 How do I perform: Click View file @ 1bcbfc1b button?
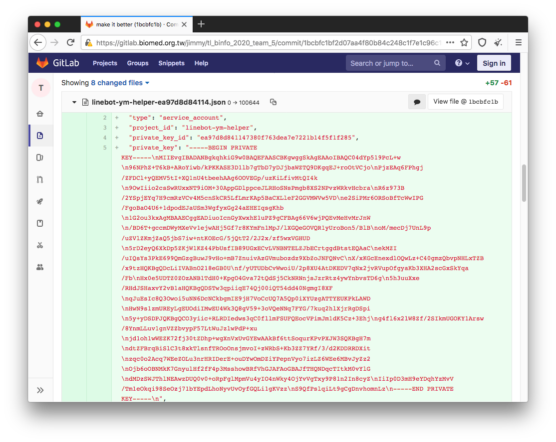tap(466, 102)
